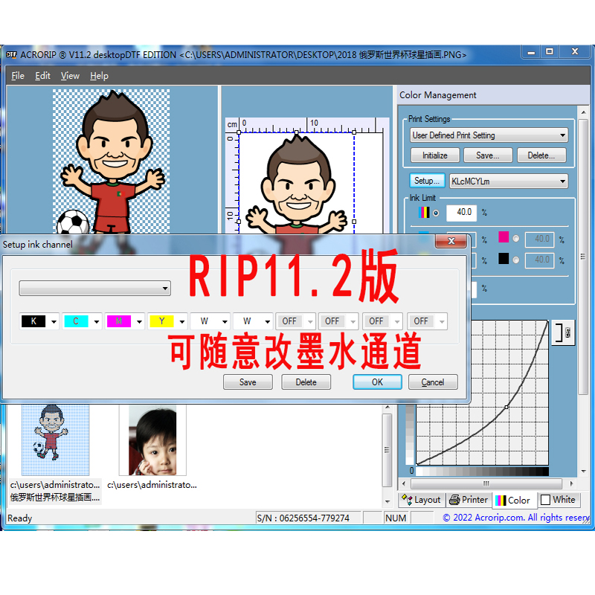Image resolution: width=595 pixels, height=595 pixels.
Task: Save in the Setup ink channel dialog
Action: [x=248, y=382]
